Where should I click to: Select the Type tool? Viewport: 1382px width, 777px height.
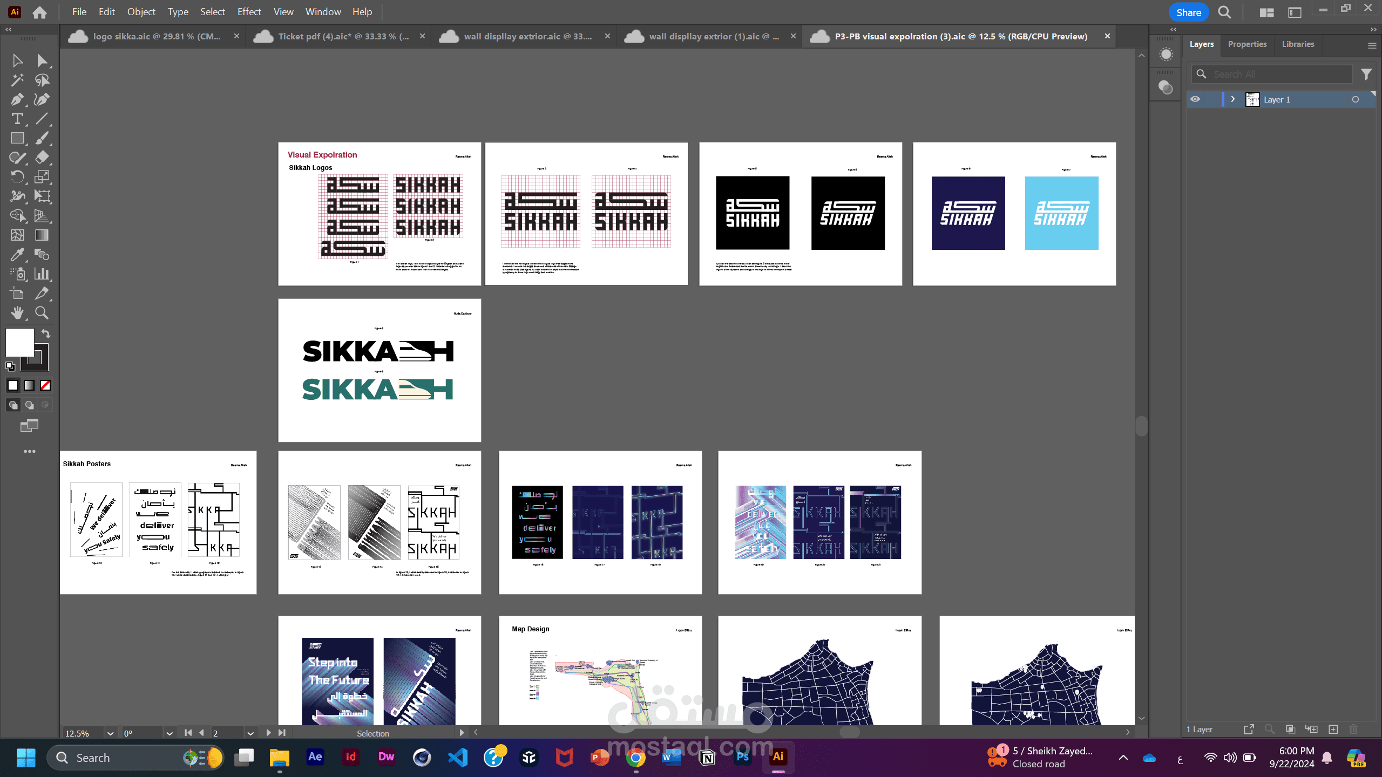[x=17, y=119]
